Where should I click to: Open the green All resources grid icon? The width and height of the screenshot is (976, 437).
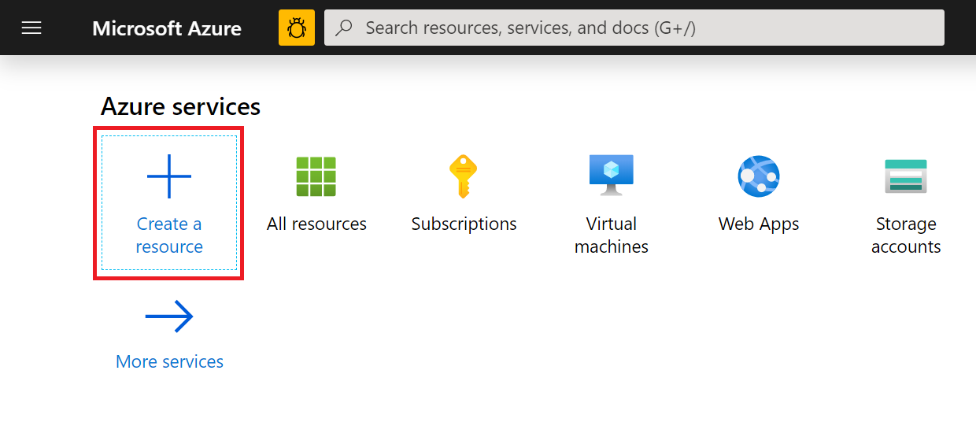tap(316, 176)
